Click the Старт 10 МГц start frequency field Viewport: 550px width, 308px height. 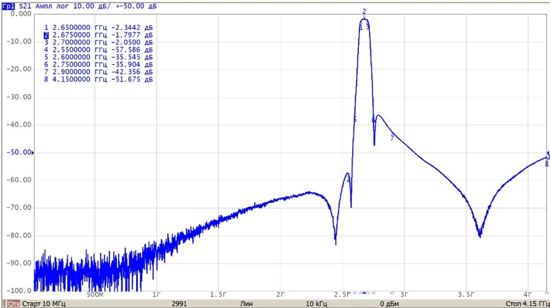click(44, 304)
